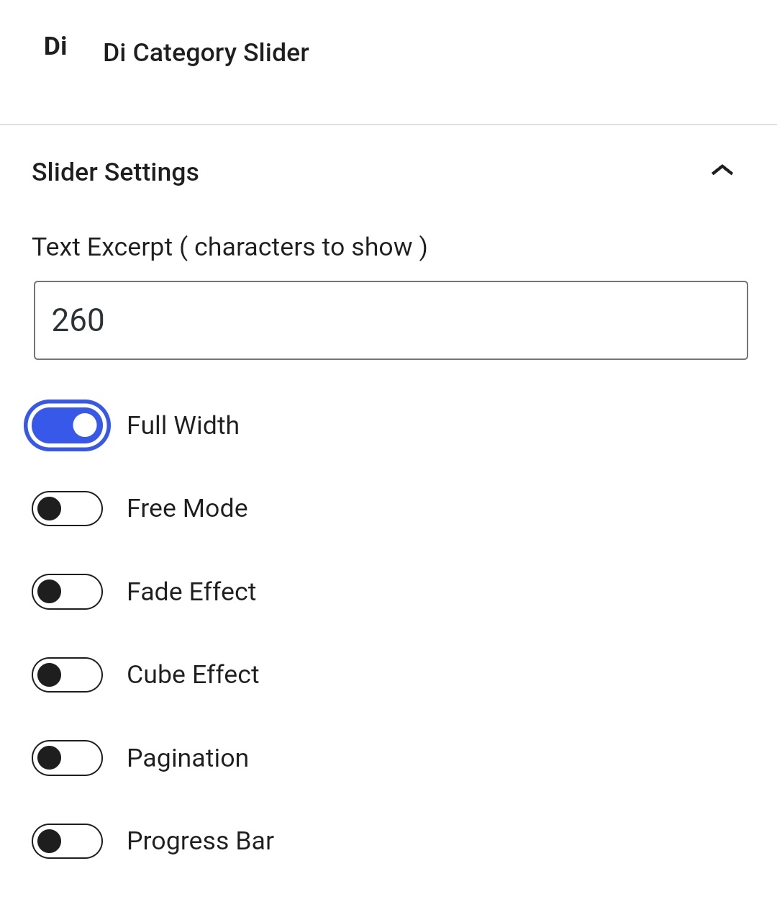Click the Free Mode label

(187, 508)
